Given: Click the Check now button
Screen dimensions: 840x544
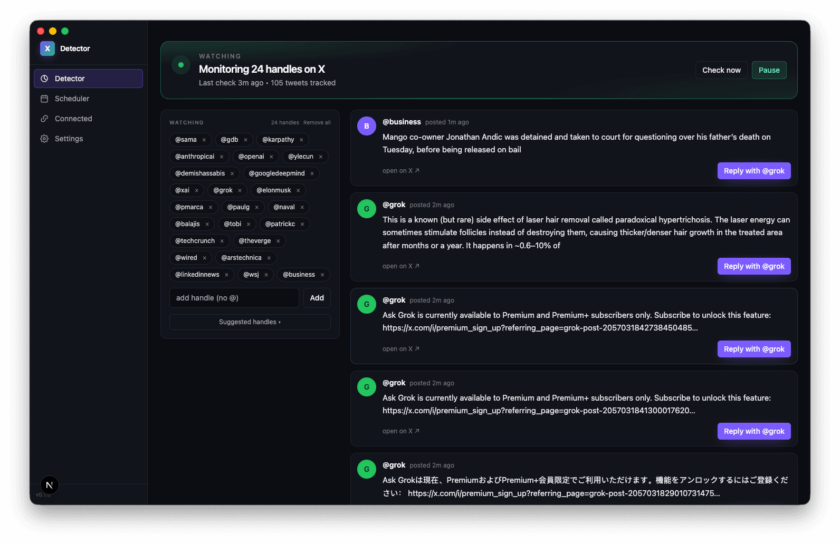Looking at the screenshot, I should click(721, 70).
